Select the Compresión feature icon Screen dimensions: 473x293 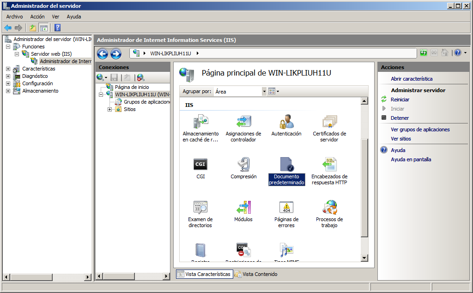[243, 165]
